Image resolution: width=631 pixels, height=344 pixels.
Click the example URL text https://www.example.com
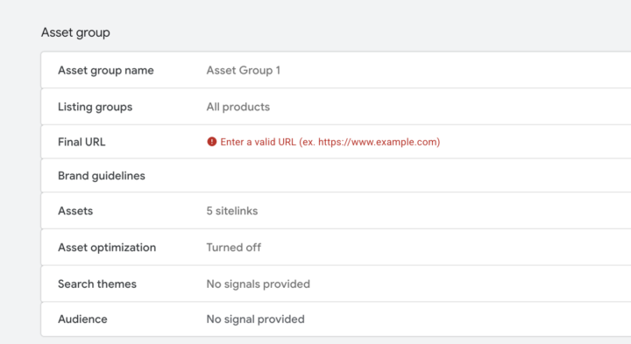tap(378, 142)
